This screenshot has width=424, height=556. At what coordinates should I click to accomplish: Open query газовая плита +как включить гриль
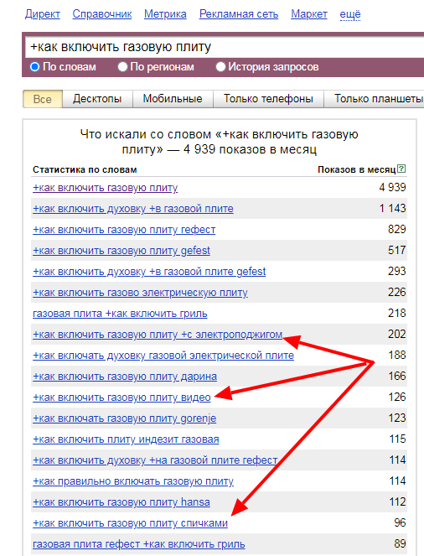tap(120, 314)
